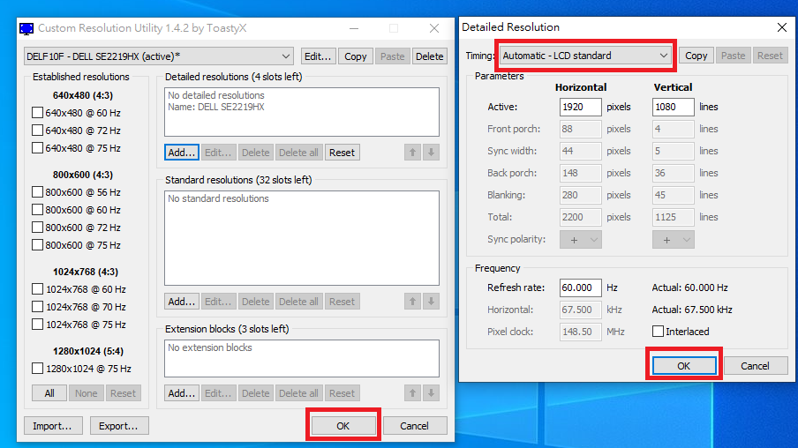Open vertical sync polarity dropdown

click(674, 240)
